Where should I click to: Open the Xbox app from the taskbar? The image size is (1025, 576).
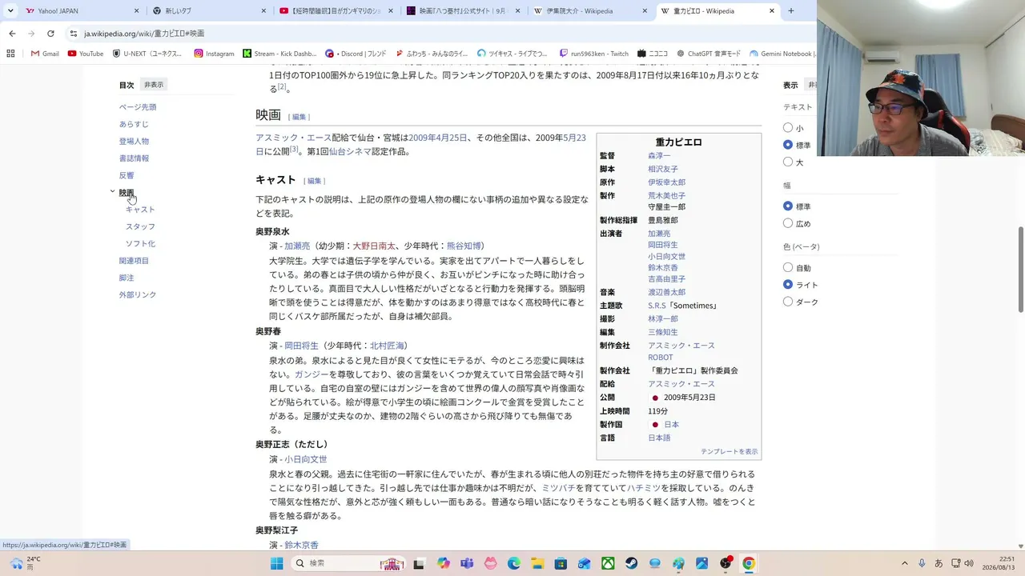tap(608, 563)
